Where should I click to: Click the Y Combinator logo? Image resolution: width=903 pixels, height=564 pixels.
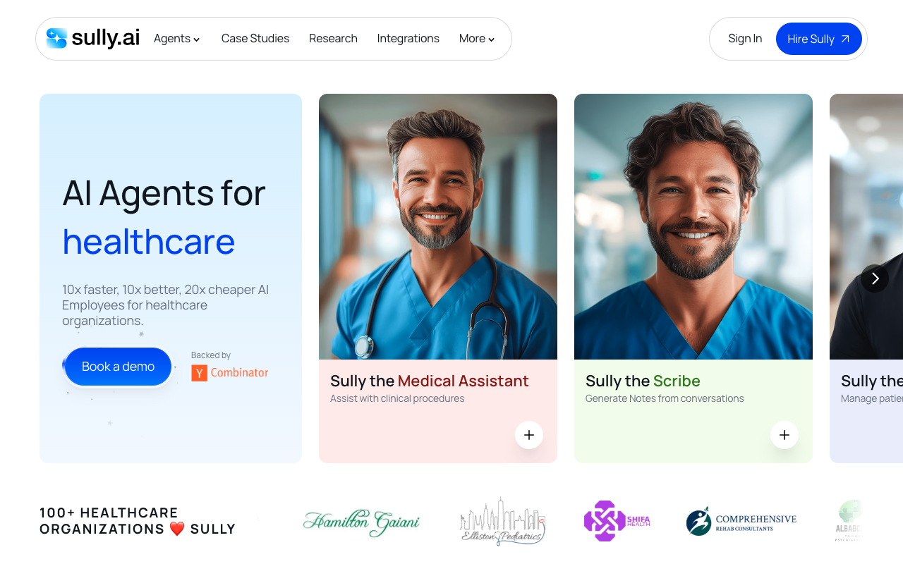[x=230, y=373]
